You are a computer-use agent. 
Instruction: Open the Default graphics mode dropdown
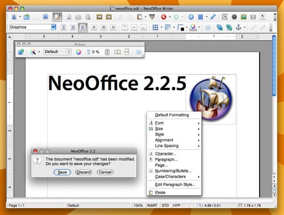tap(57, 52)
